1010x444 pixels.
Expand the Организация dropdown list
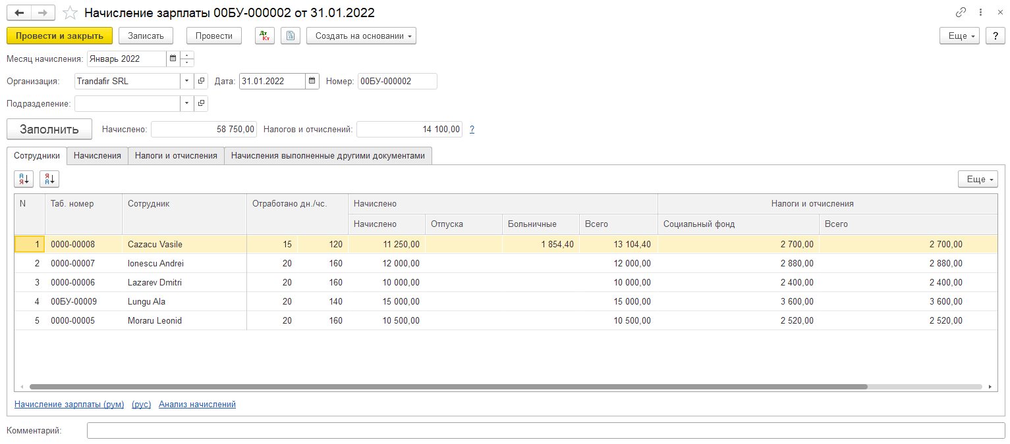click(187, 82)
